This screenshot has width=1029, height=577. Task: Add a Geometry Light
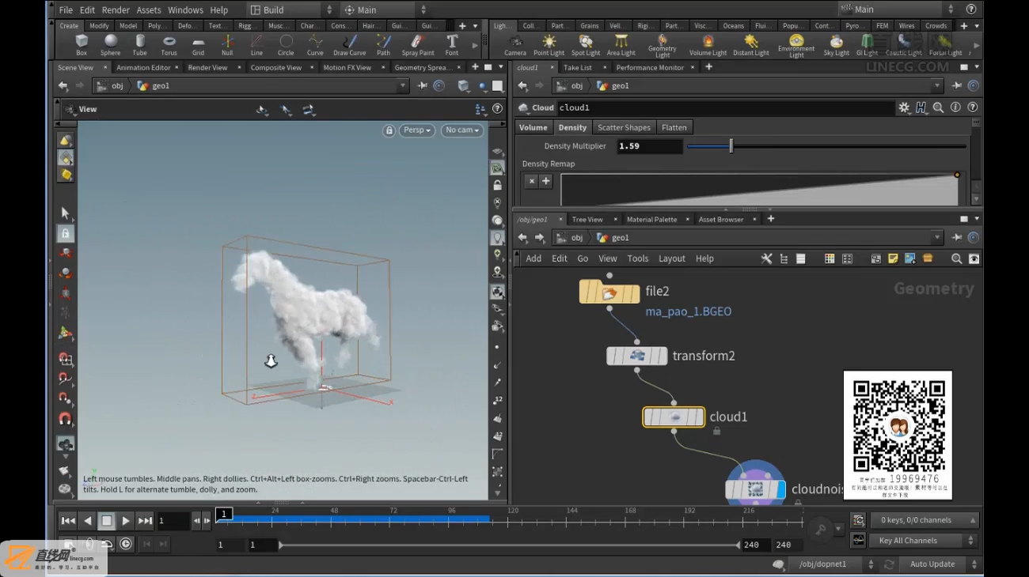tap(663, 46)
